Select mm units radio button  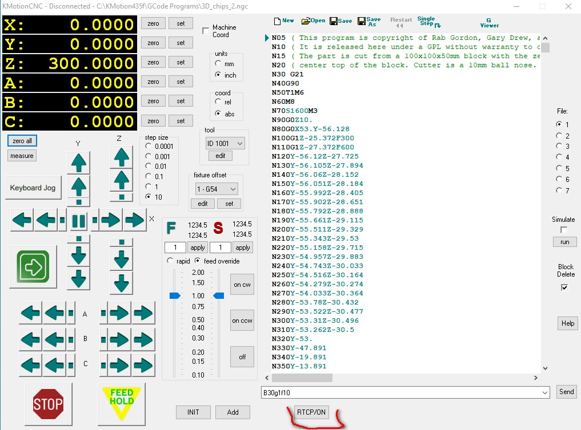[x=218, y=64]
